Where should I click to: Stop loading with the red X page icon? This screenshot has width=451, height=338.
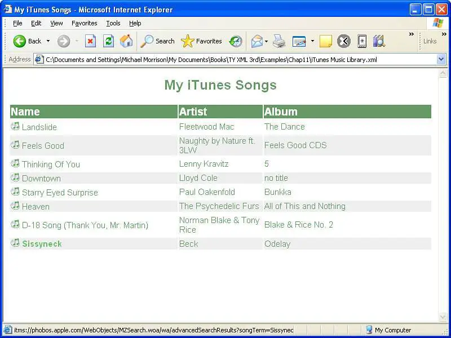90,41
